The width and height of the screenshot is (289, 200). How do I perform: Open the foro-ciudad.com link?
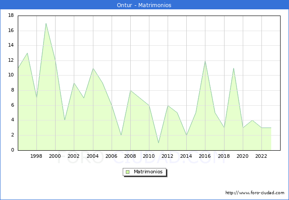tap(255, 193)
